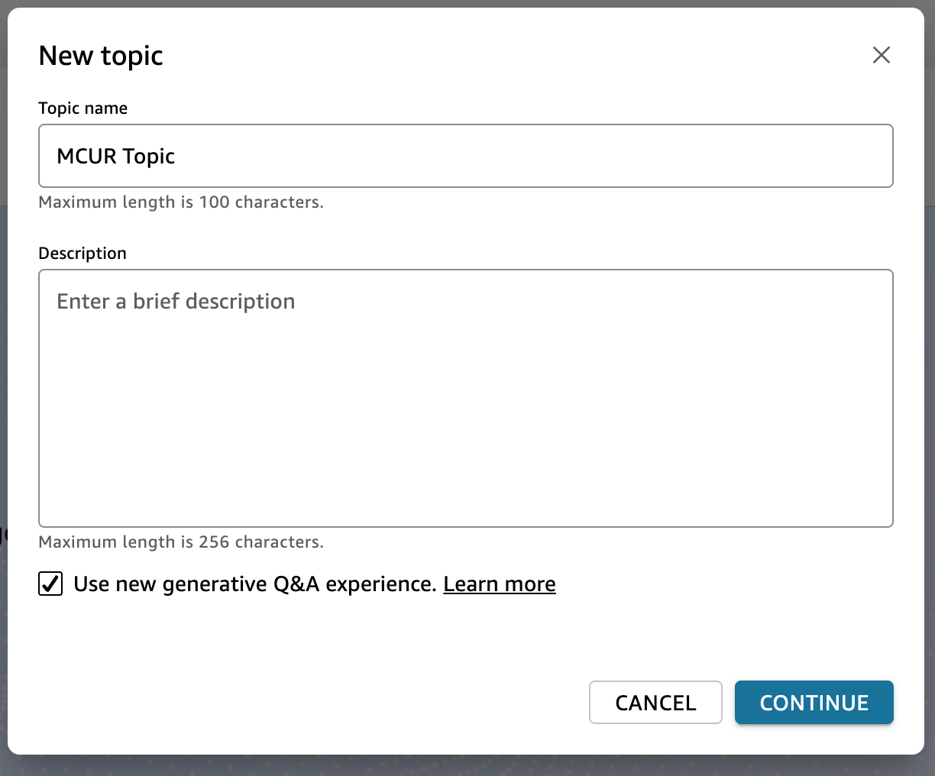935x776 pixels.
Task: Click the "Use new generative Q&A experience" label
Action: (x=254, y=584)
